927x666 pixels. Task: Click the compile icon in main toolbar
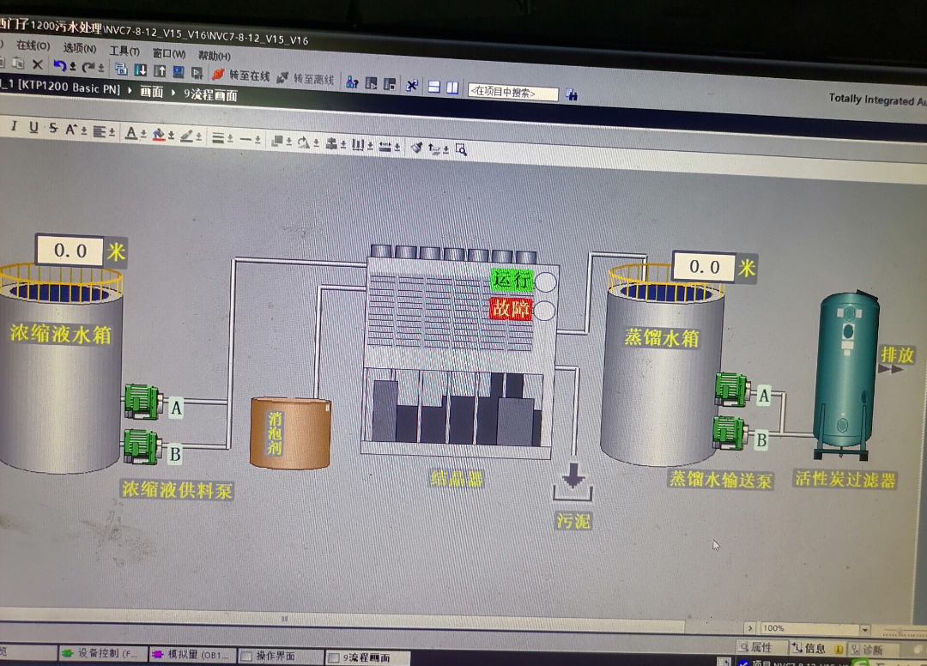coord(121,70)
